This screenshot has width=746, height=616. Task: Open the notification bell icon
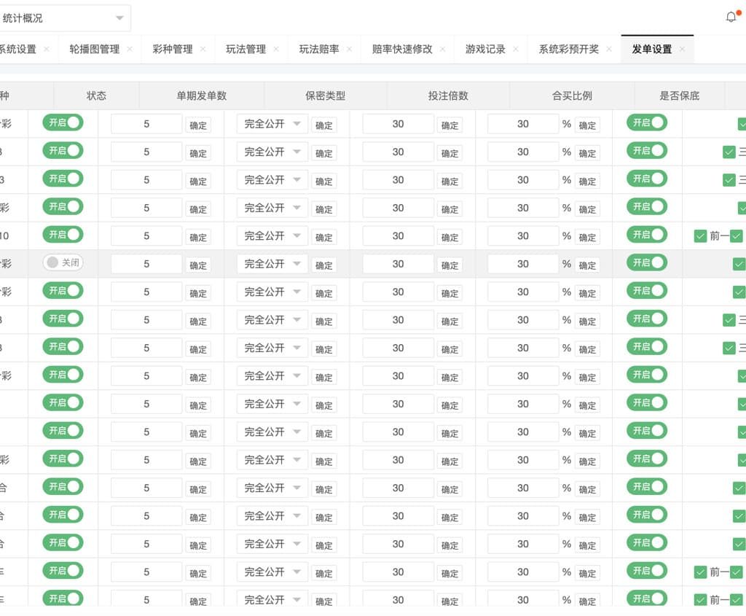(731, 16)
